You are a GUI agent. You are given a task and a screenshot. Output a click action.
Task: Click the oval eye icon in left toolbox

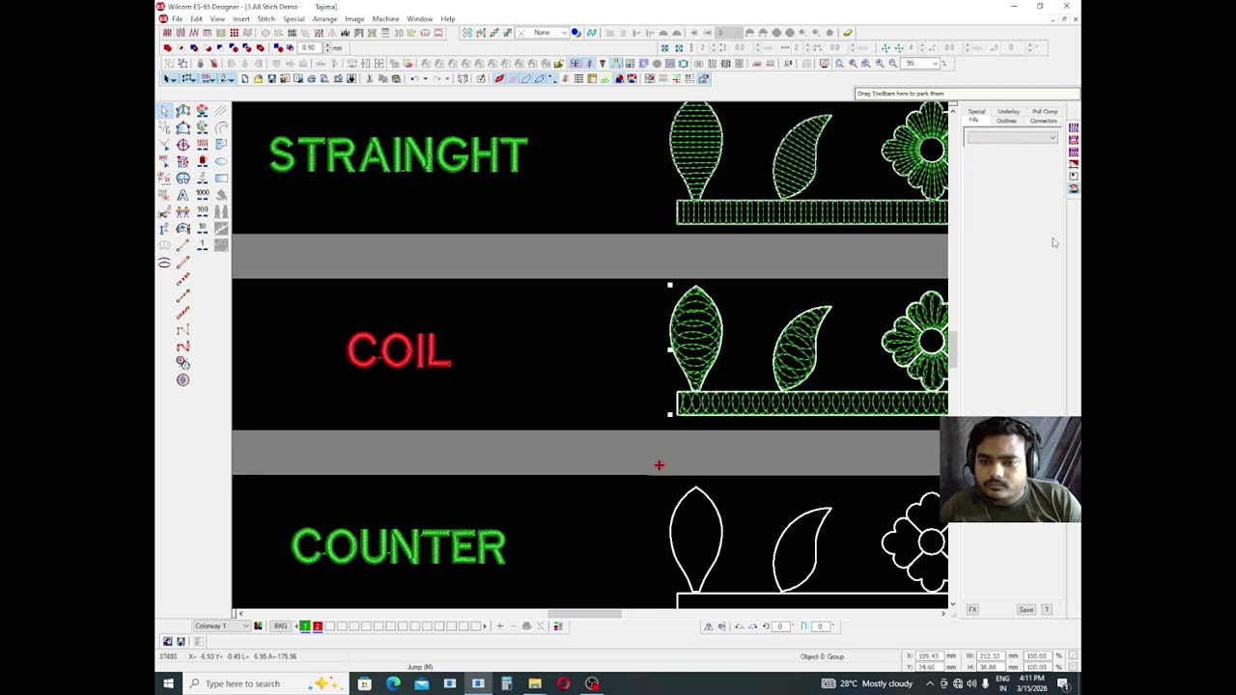[x=164, y=263]
